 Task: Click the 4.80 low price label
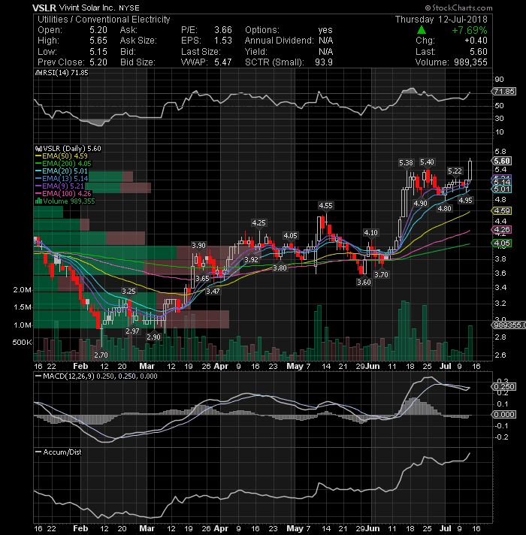(444, 208)
